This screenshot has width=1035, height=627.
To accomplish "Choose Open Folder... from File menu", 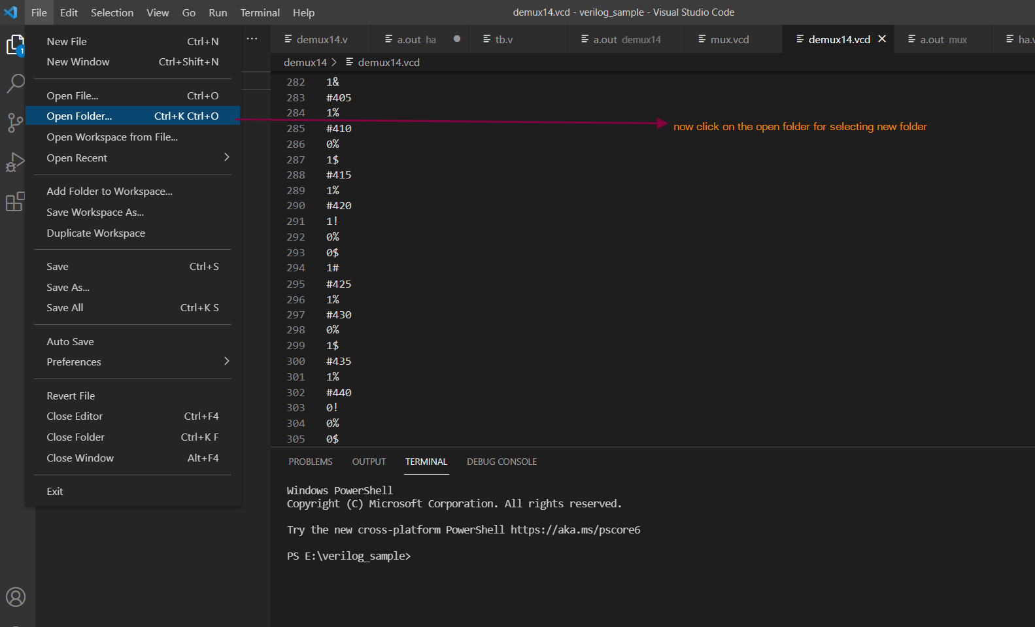I will point(133,116).
